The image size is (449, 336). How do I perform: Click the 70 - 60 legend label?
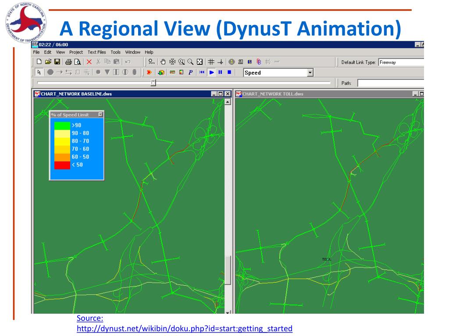(80, 149)
